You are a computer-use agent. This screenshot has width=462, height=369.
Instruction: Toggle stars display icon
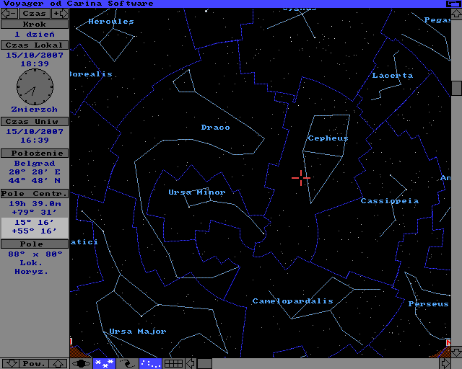click(103, 363)
